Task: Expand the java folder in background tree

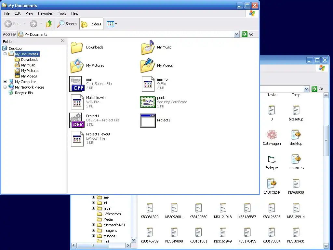Action: click(93, 208)
